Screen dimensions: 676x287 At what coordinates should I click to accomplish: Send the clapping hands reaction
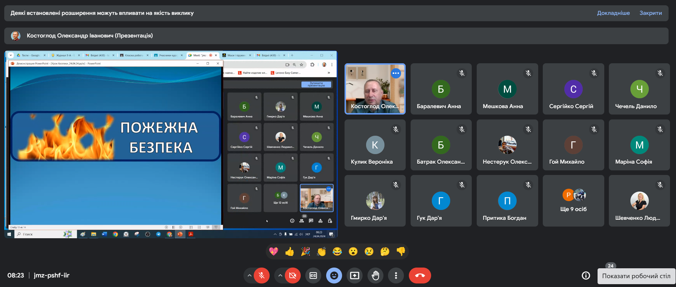pos(321,252)
